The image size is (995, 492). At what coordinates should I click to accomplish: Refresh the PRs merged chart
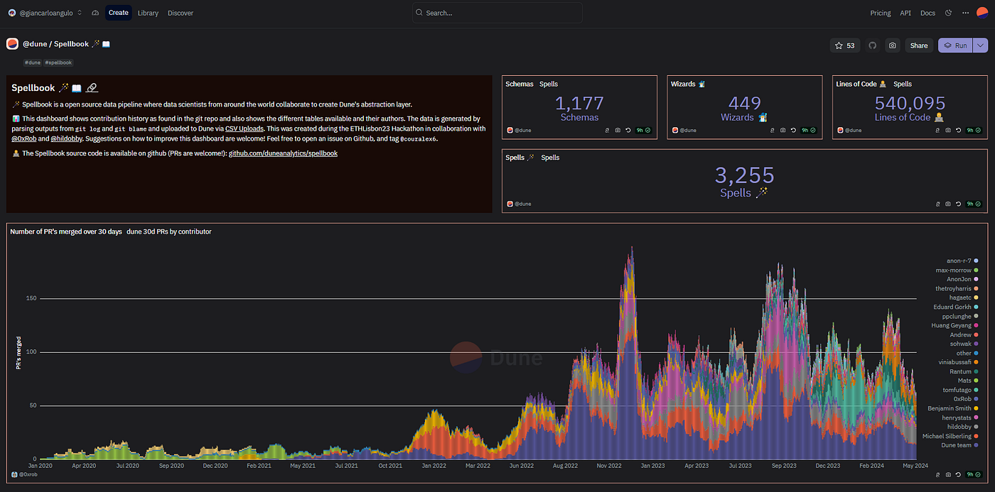pos(959,474)
